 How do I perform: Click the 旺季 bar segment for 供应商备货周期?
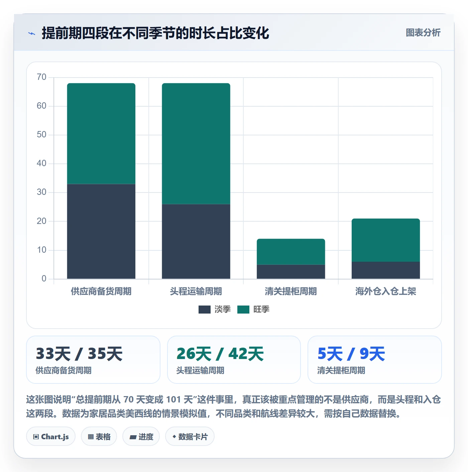tap(101, 134)
